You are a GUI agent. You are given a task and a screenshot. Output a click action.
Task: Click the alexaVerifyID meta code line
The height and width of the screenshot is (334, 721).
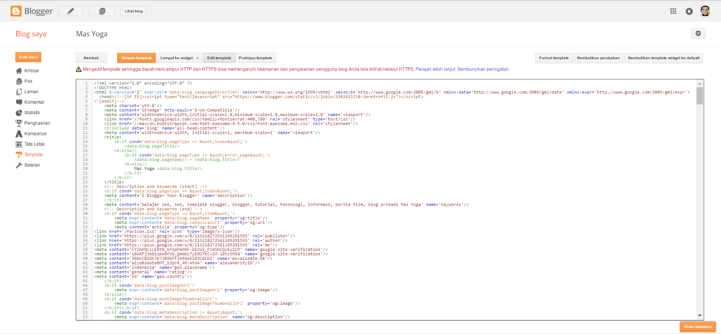177,263
